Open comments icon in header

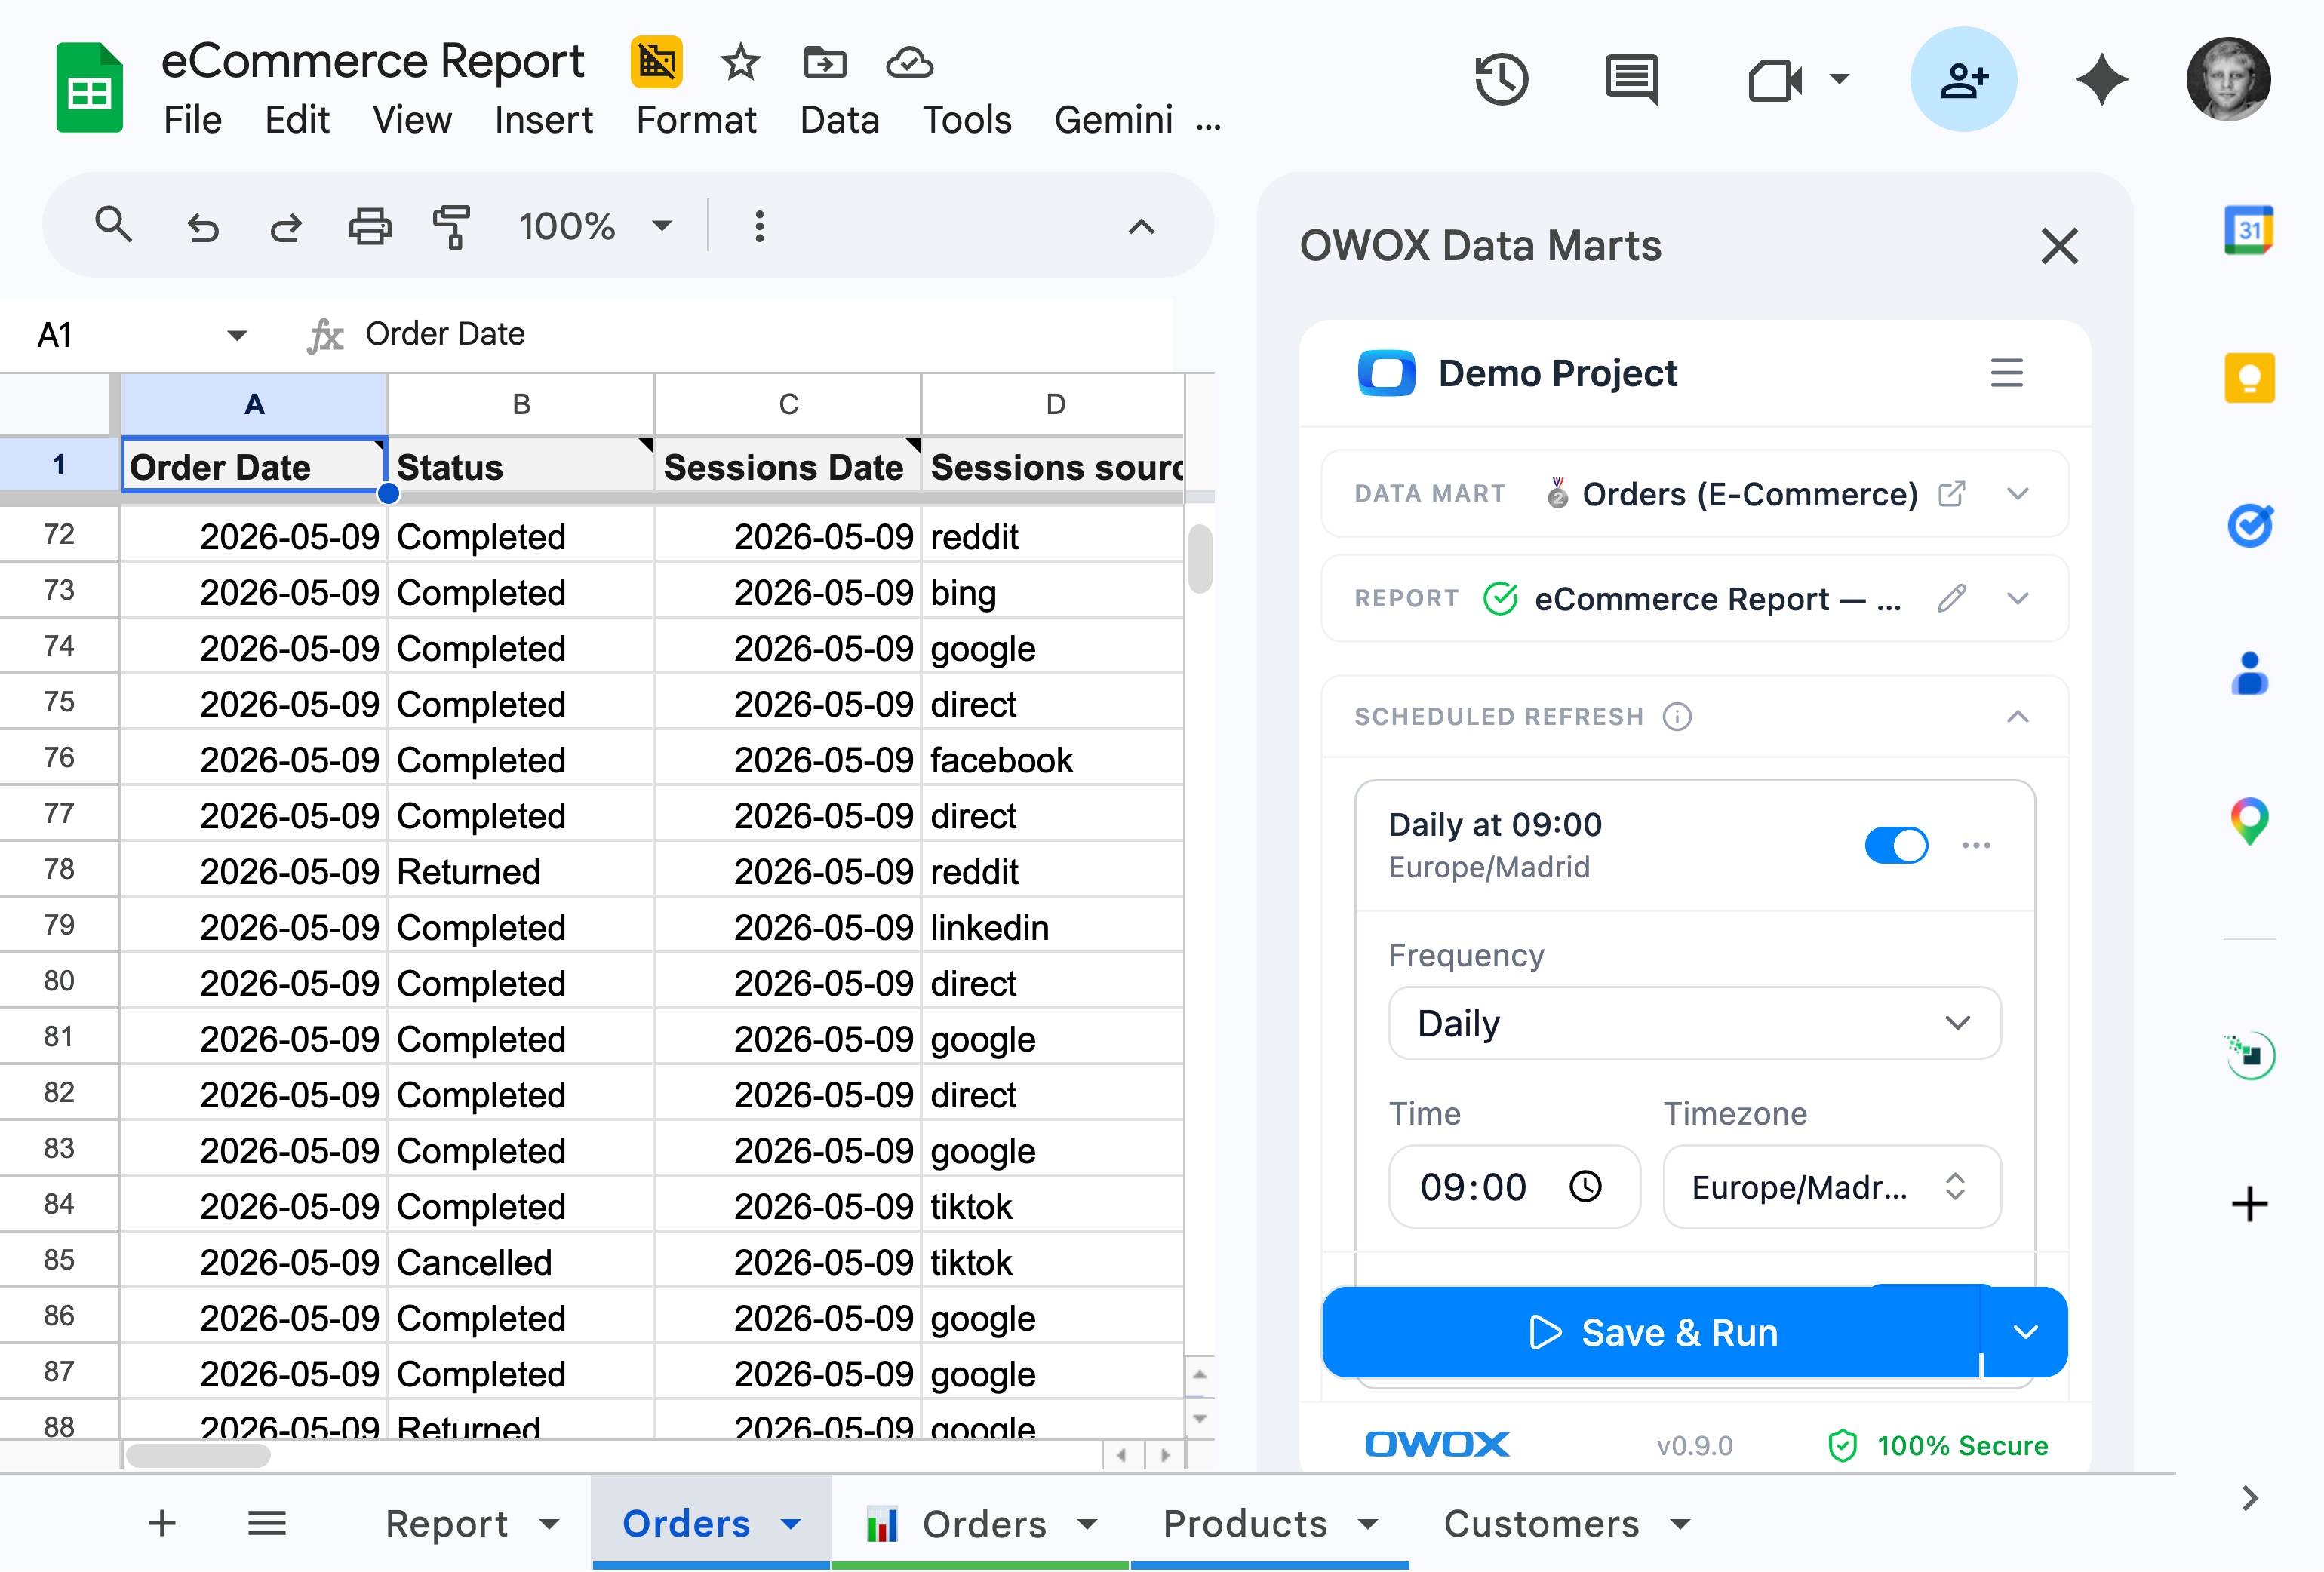(1631, 80)
